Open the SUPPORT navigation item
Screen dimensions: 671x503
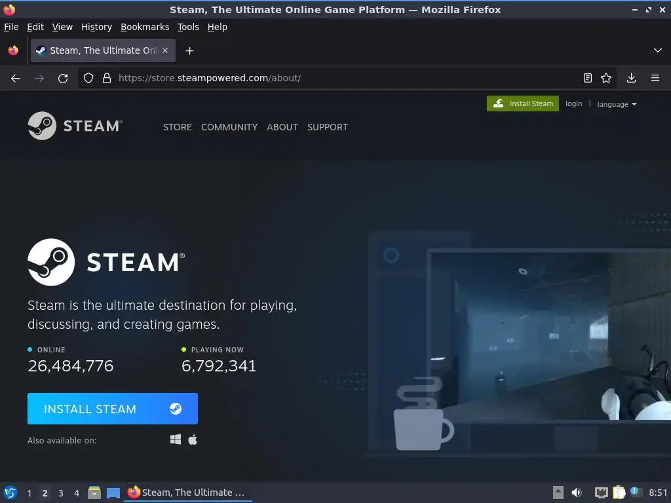(x=328, y=127)
